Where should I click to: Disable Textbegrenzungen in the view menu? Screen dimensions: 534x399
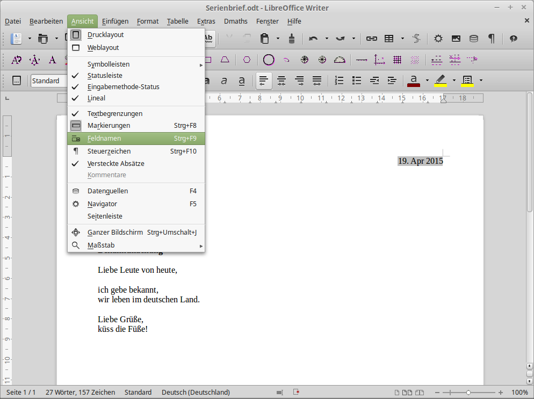pos(115,114)
